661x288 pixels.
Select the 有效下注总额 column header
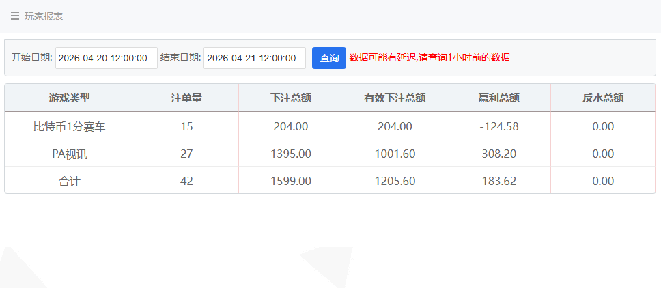395,98
